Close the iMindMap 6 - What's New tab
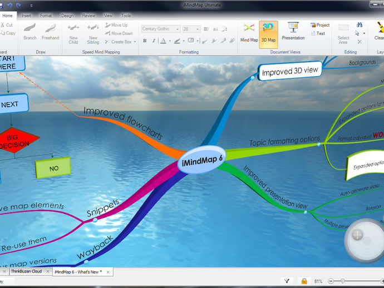This screenshot has width=384, height=288. click(108, 272)
